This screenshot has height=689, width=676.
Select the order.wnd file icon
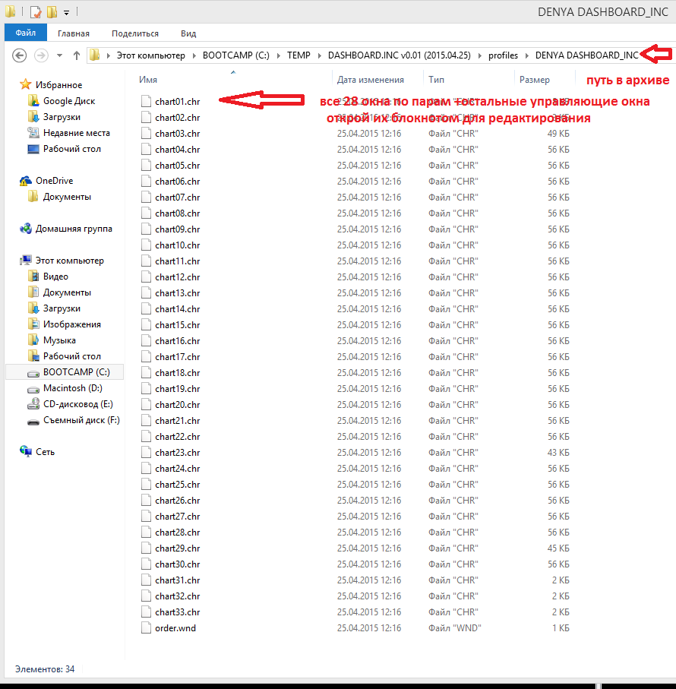147,628
